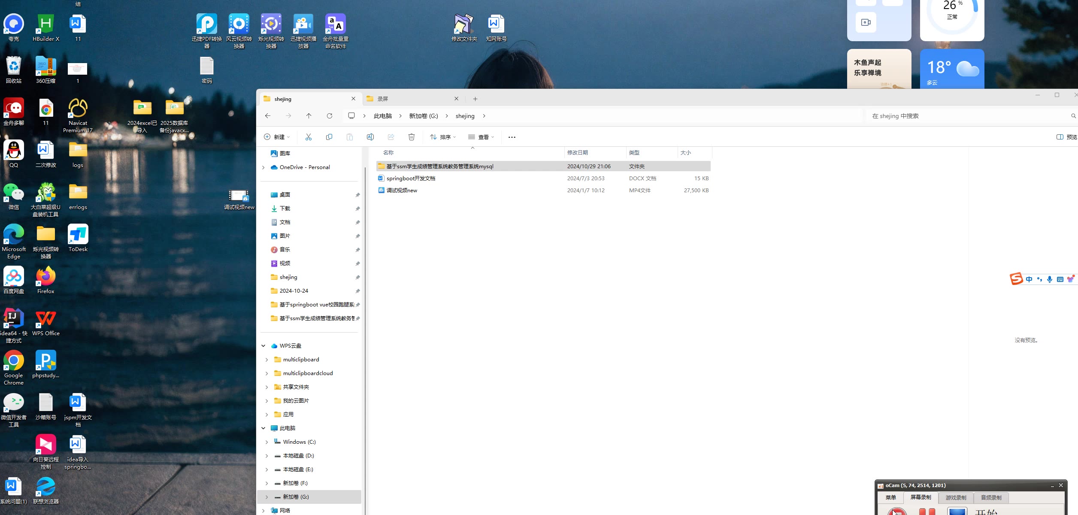Select the Microsoft Edge desktop icon
This screenshot has height=515, width=1078.
pyautogui.click(x=14, y=242)
